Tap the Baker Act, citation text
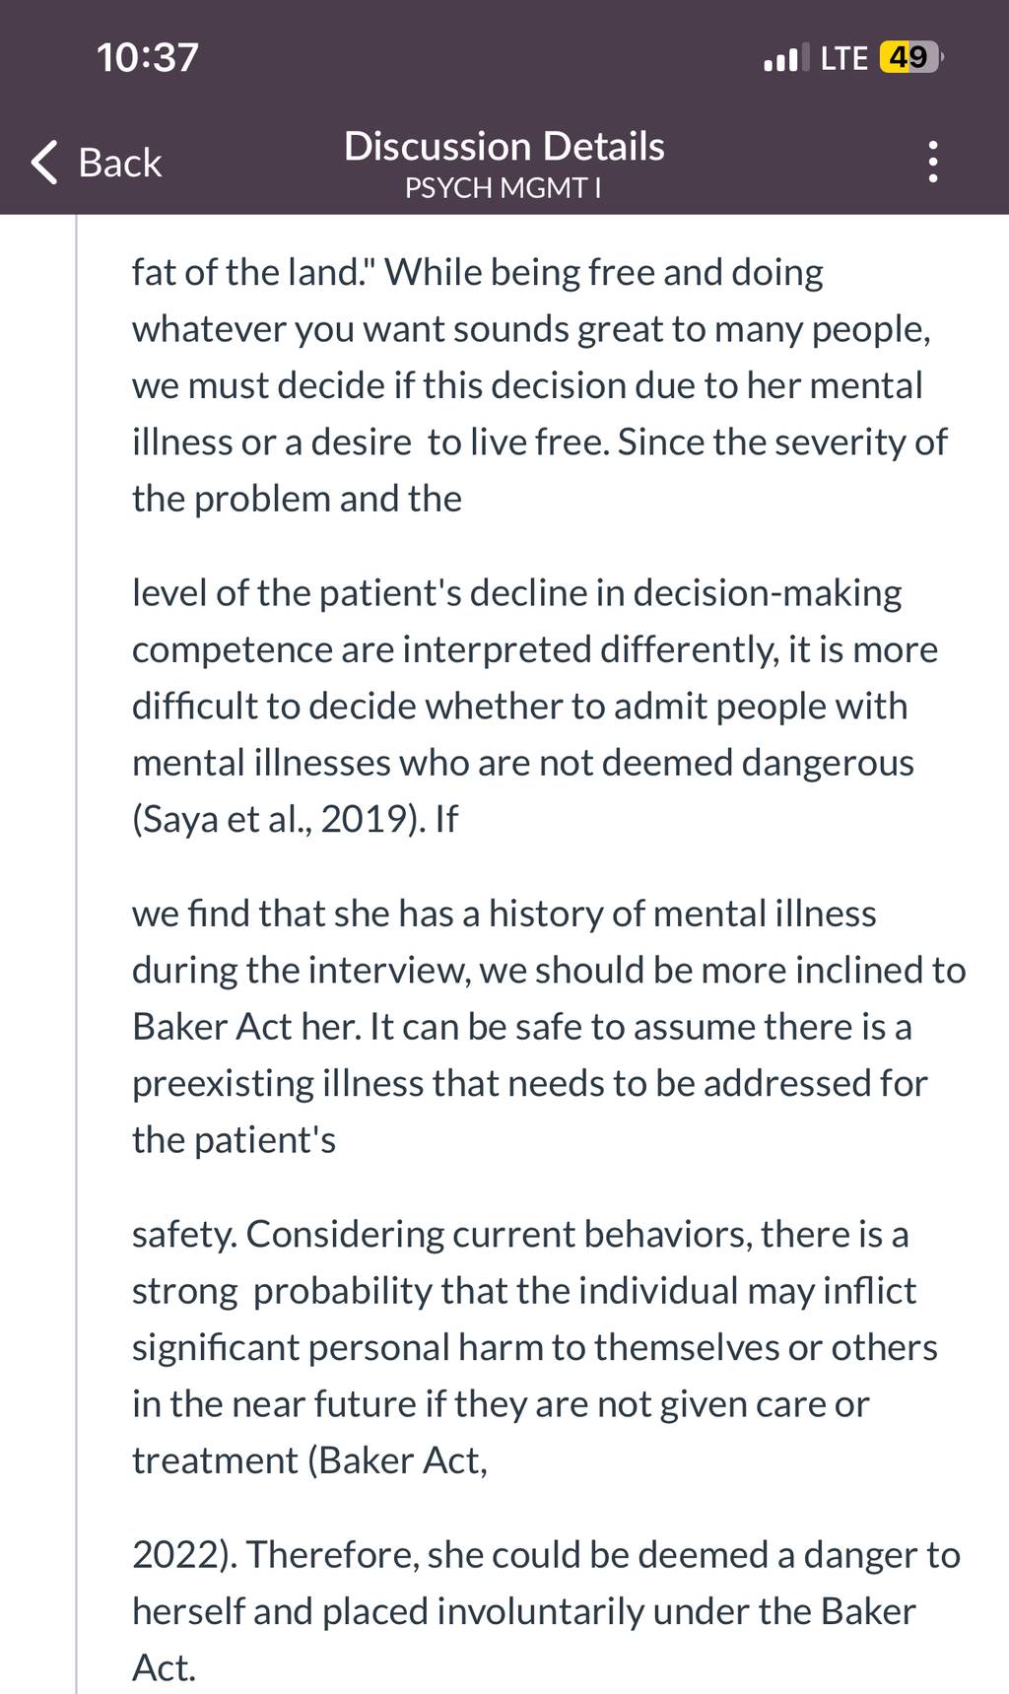The image size is (1009, 1694). 398,1460
